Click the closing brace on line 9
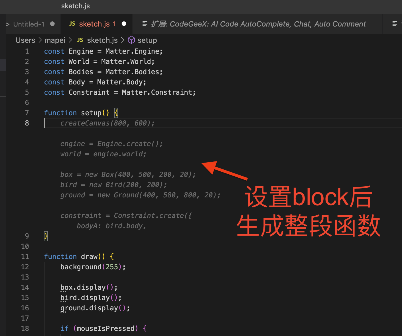402x336 pixels. [x=46, y=236]
